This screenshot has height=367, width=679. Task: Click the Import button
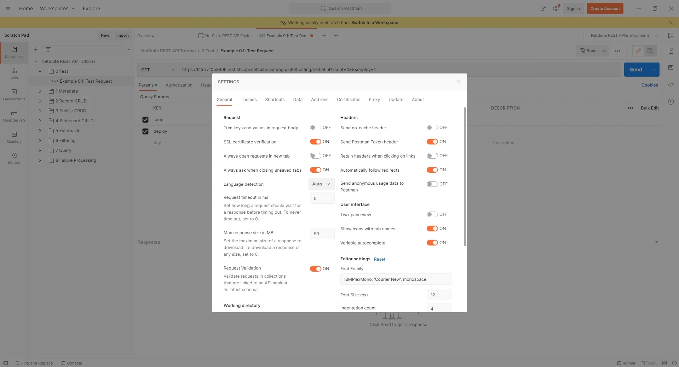point(122,35)
